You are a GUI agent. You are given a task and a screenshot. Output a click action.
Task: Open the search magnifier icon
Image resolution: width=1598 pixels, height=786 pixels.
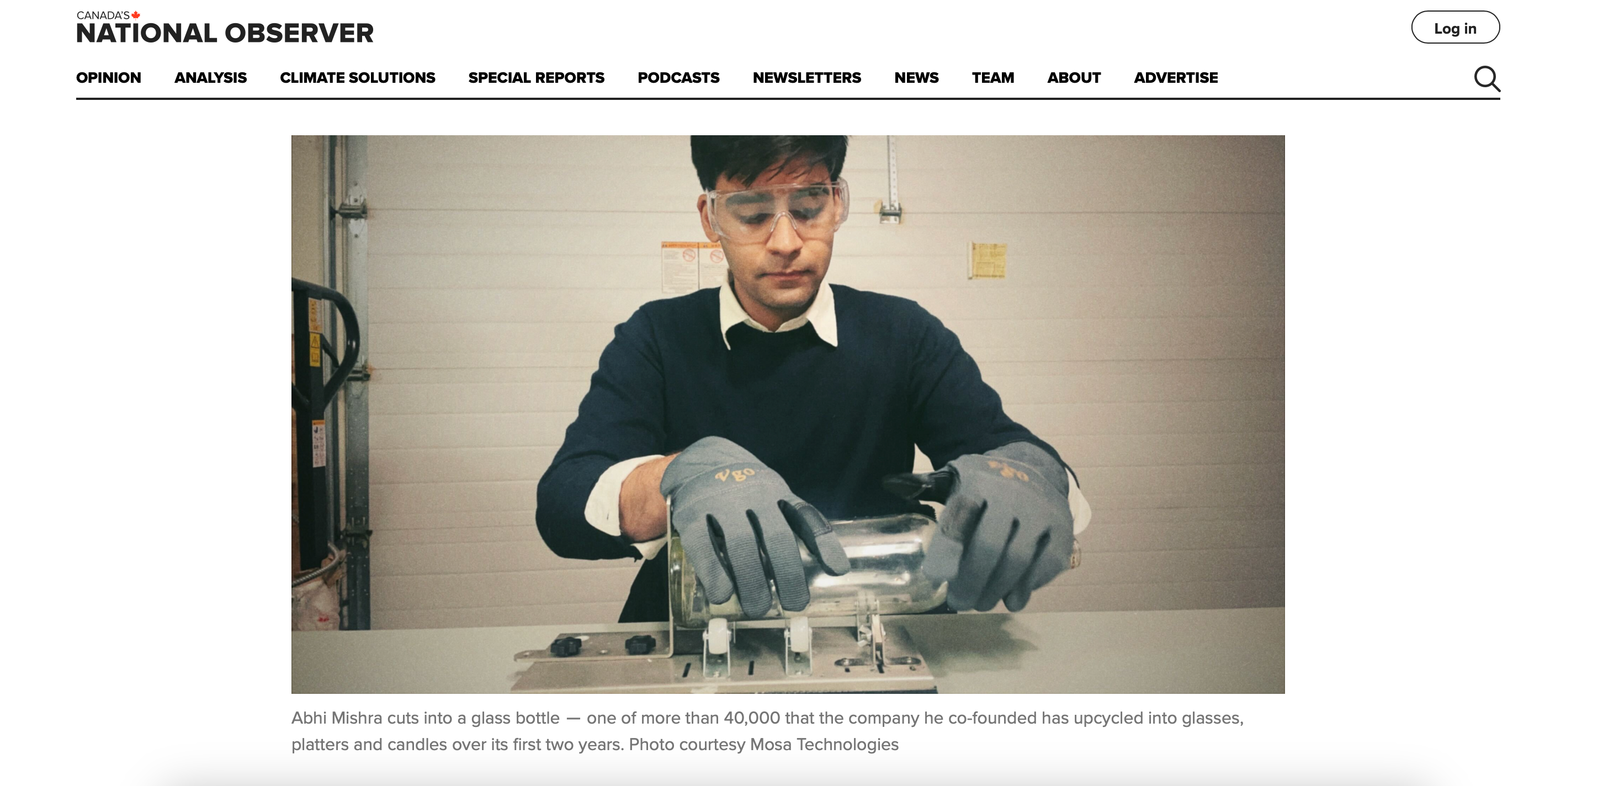click(x=1487, y=79)
